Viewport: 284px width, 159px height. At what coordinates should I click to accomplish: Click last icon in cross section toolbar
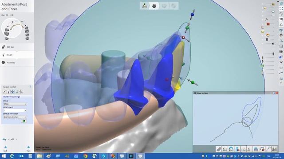[x=275, y=149]
